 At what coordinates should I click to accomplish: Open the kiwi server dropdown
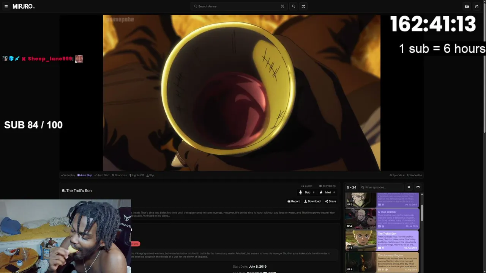[330, 192]
